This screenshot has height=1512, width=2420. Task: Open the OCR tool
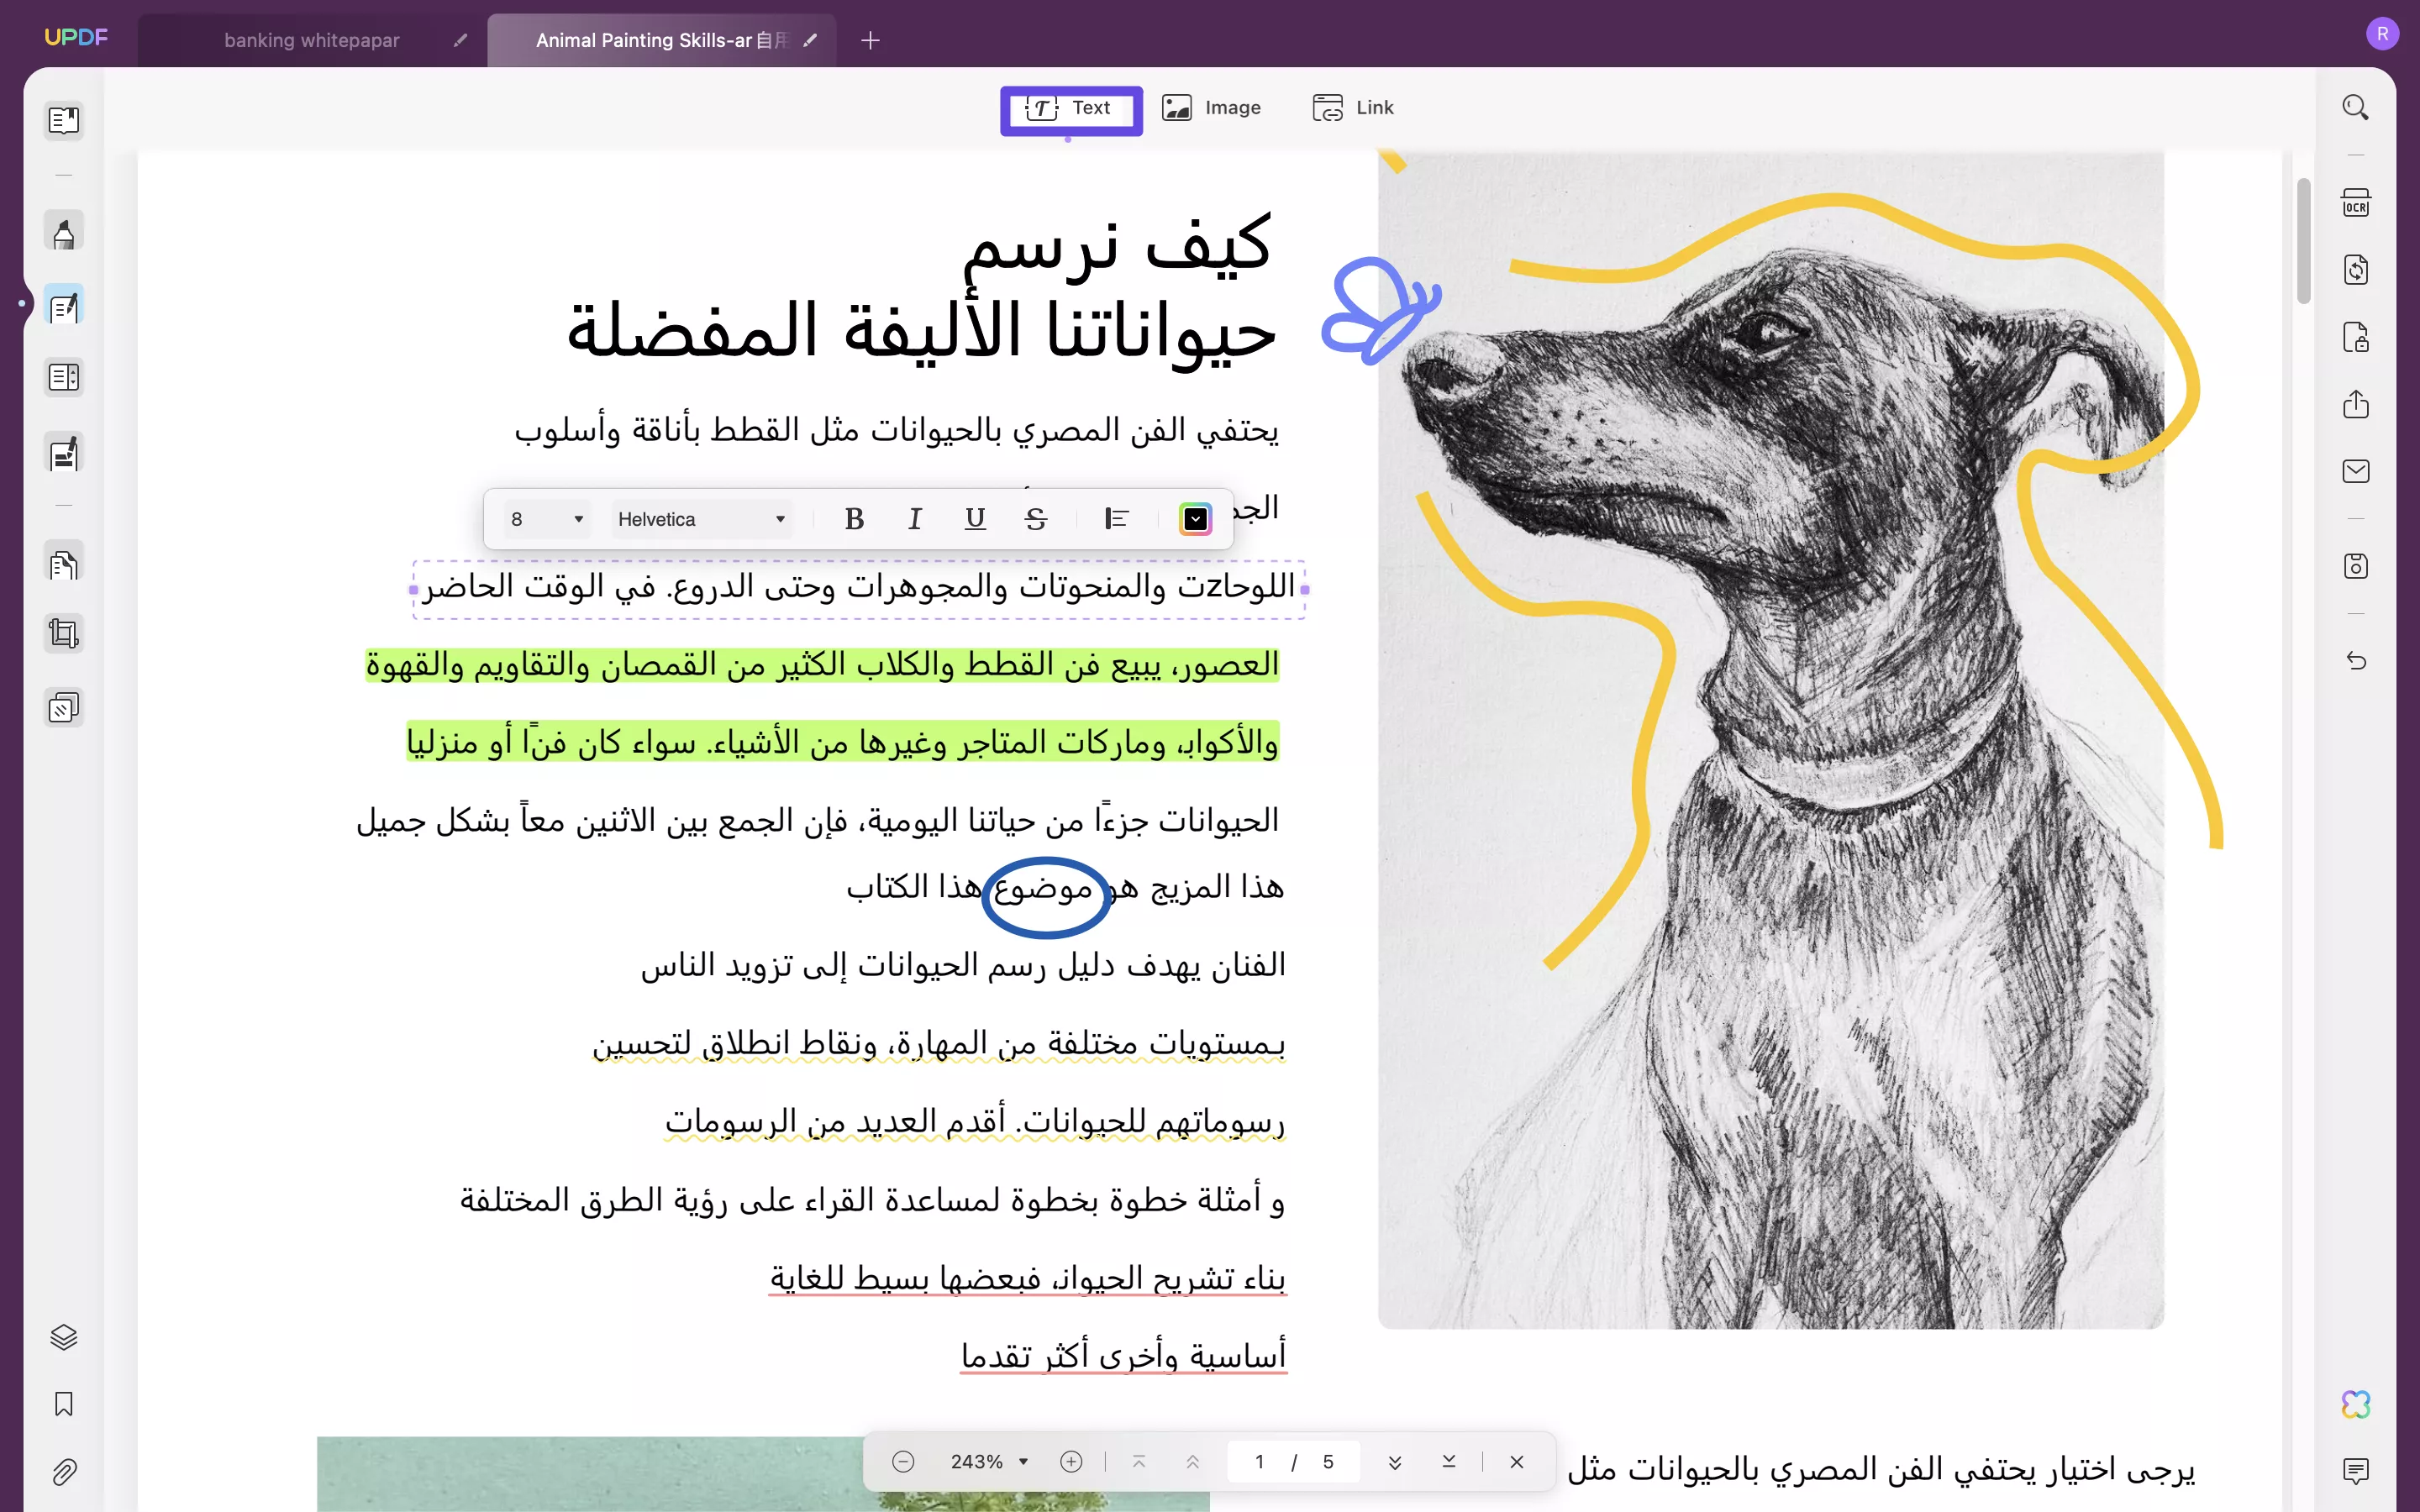pos(2356,201)
